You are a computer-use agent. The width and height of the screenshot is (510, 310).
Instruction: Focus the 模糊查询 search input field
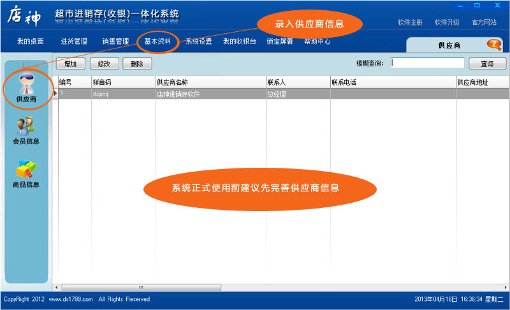click(x=427, y=63)
